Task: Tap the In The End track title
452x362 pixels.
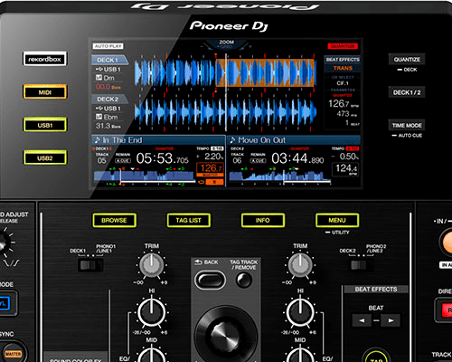Action: (x=122, y=140)
